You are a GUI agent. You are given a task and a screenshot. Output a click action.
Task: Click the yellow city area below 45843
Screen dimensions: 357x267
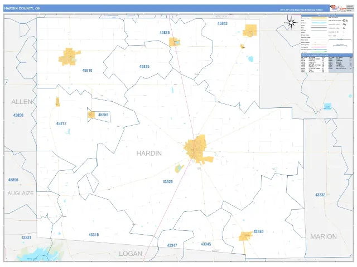[250, 31]
